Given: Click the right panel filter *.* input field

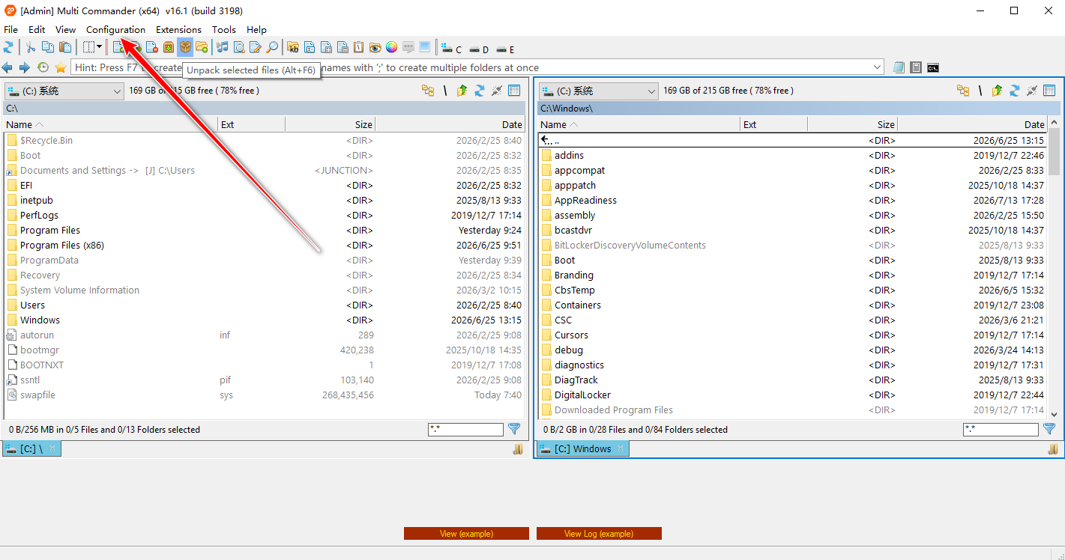Looking at the screenshot, I should 1001,429.
